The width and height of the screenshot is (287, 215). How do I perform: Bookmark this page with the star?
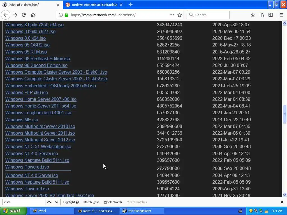180,15
